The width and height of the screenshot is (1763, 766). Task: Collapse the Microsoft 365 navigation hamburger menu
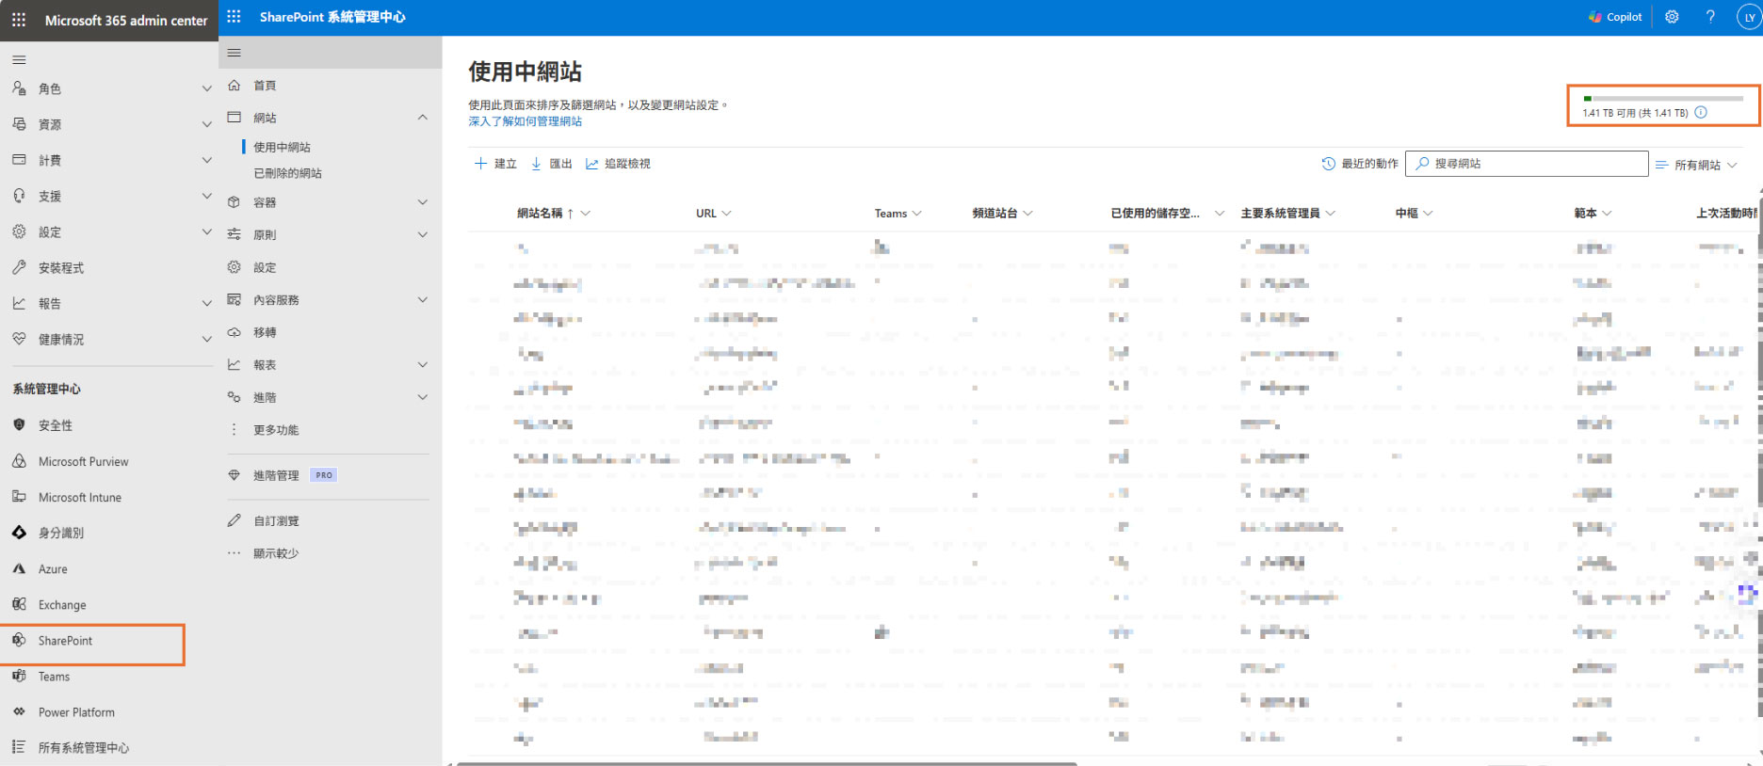19,59
